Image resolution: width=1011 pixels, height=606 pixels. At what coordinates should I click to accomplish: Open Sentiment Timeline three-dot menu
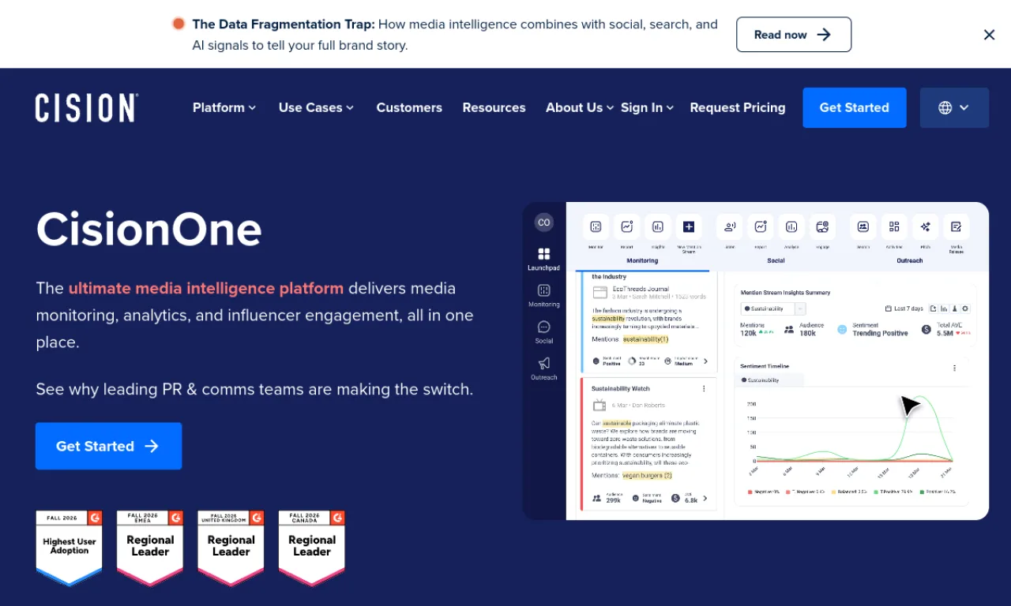[954, 368]
